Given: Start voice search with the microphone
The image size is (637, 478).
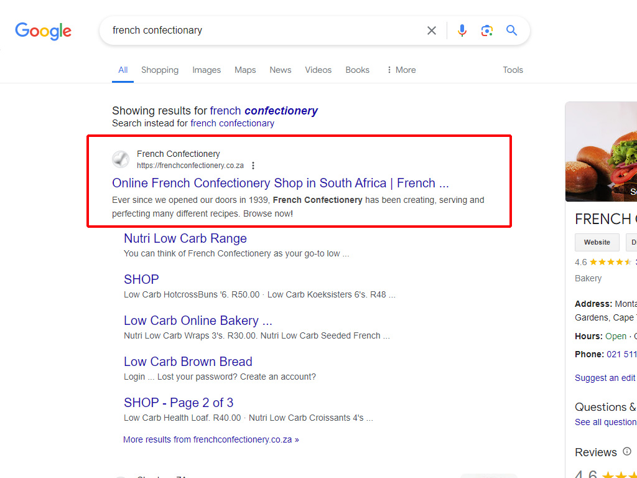Looking at the screenshot, I should [462, 30].
